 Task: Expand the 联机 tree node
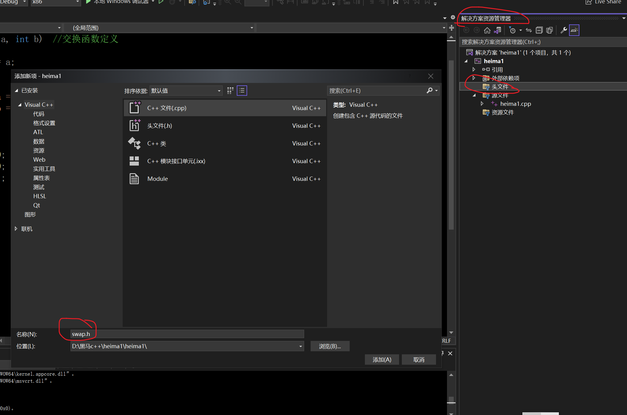tap(16, 229)
